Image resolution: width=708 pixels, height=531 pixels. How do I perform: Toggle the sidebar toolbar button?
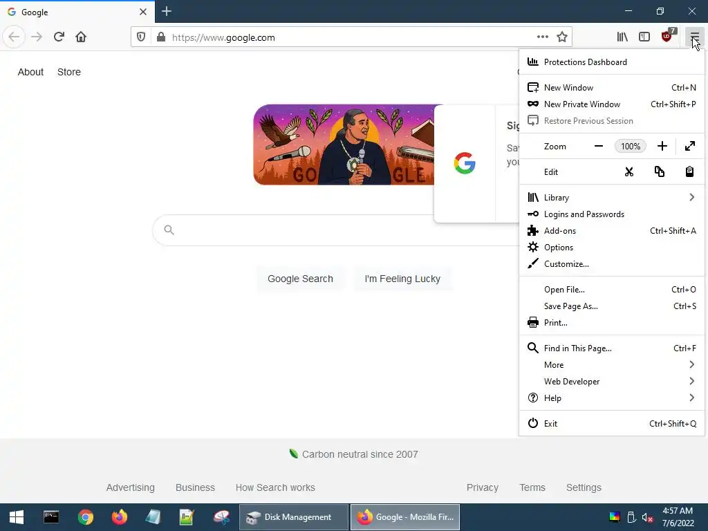pyautogui.click(x=644, y=37)
